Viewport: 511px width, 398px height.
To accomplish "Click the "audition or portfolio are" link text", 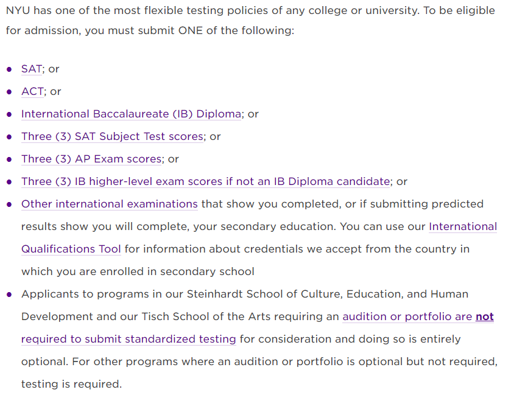I will (x=407, y=317).
